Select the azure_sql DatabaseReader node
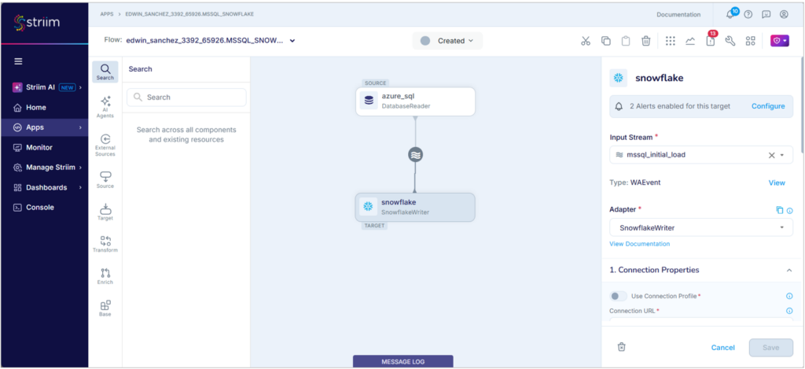The width and height of the screenshot is (805, 369). (415, 101)
